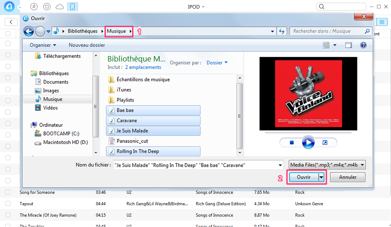Select the Je Suis Malade file
The width and height of the screenshot is (391, 227).
[153, 131]
